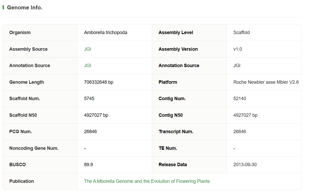Select the Contig Num. value 52140
This screenshot has height=194, width=312.
tap(240, 99)
